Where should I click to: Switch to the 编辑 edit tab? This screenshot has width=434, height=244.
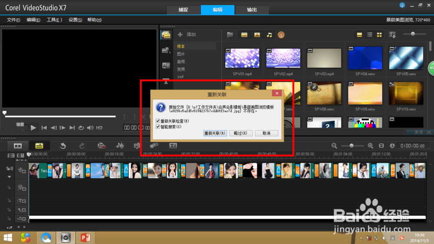pos(217,10)
